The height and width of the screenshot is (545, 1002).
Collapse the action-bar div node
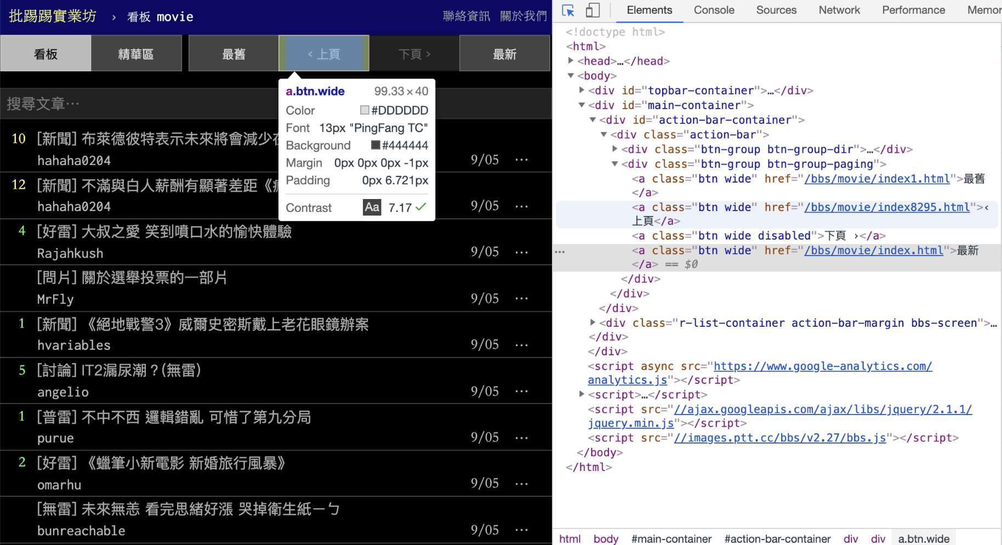[604, 134]
